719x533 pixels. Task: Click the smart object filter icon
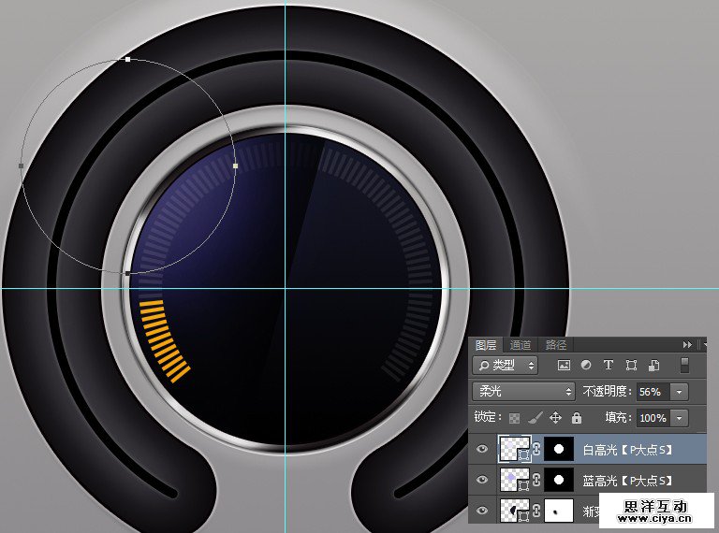click(653, 365)
